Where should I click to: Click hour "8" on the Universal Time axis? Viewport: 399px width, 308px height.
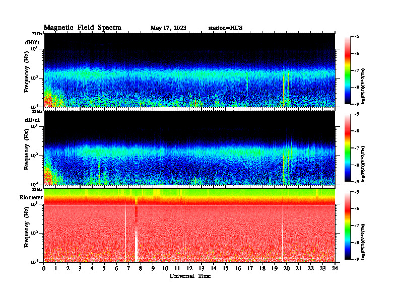coord(141,268)
